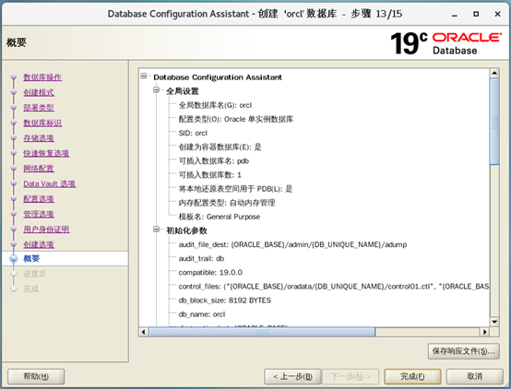This screenshot has height=389, width=511.
Task: Go to the 快速恢复选项 step
Action: (46, 153)
